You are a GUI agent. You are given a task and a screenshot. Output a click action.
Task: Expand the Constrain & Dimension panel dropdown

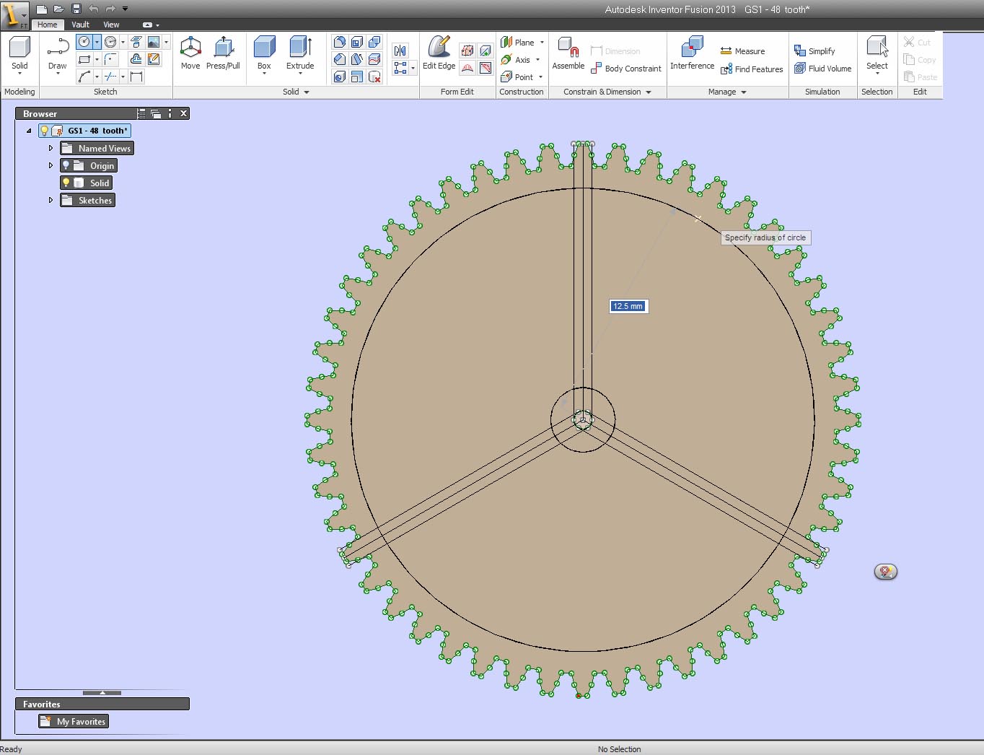649,92
